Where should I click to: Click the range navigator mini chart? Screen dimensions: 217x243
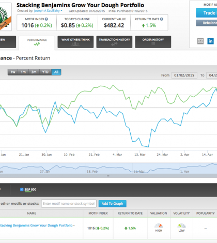[x=109, y=168]
